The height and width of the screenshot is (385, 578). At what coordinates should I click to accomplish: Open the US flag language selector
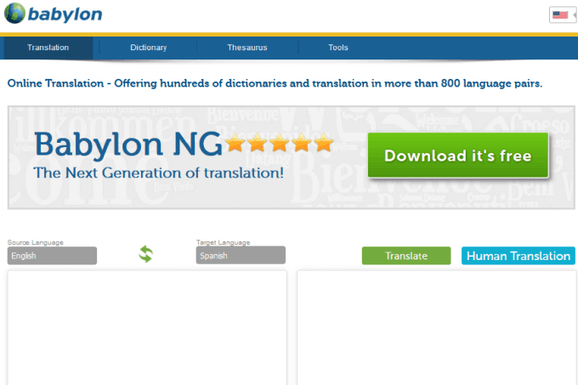click(563, 15)
